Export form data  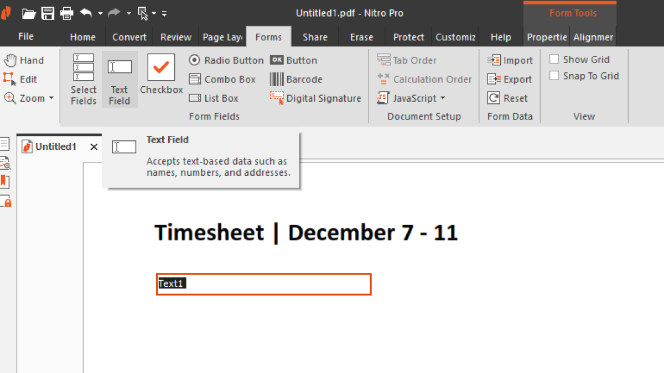point(510,78)
